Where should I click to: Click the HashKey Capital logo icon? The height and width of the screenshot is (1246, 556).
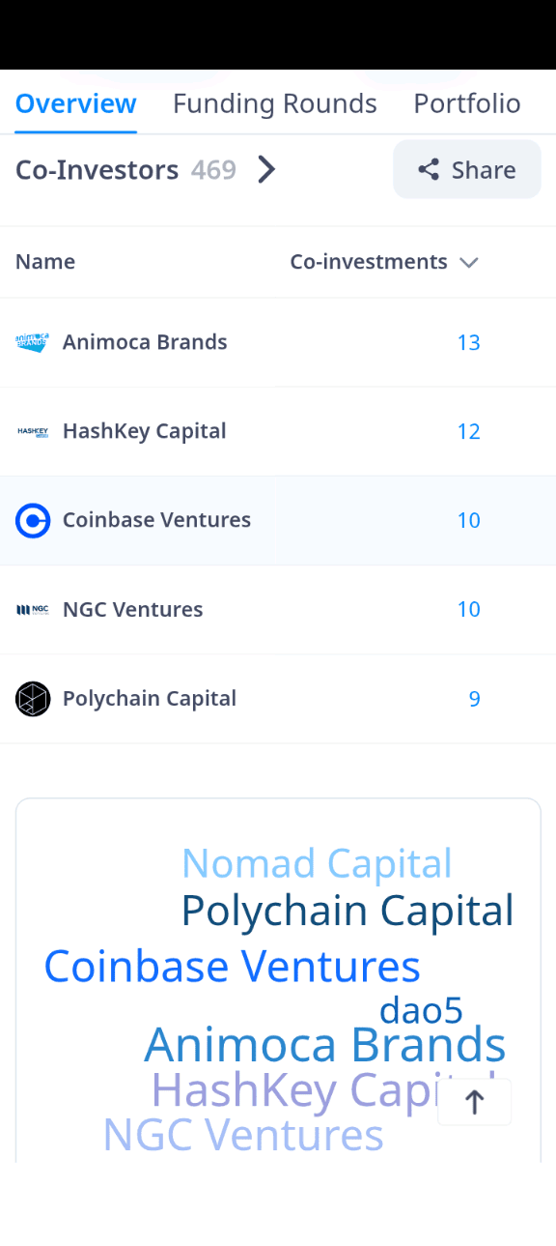pyautogui.click(x=33, y=431)
